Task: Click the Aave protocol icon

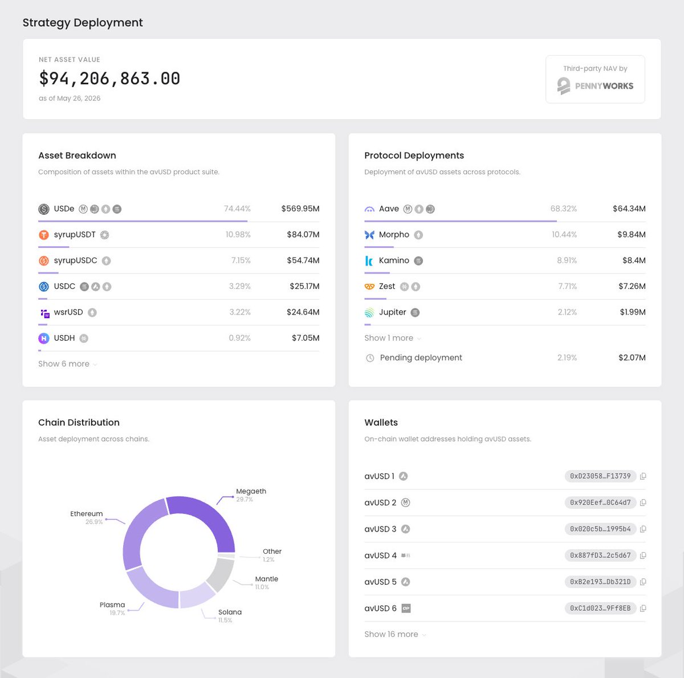Action: click(369, 209)
